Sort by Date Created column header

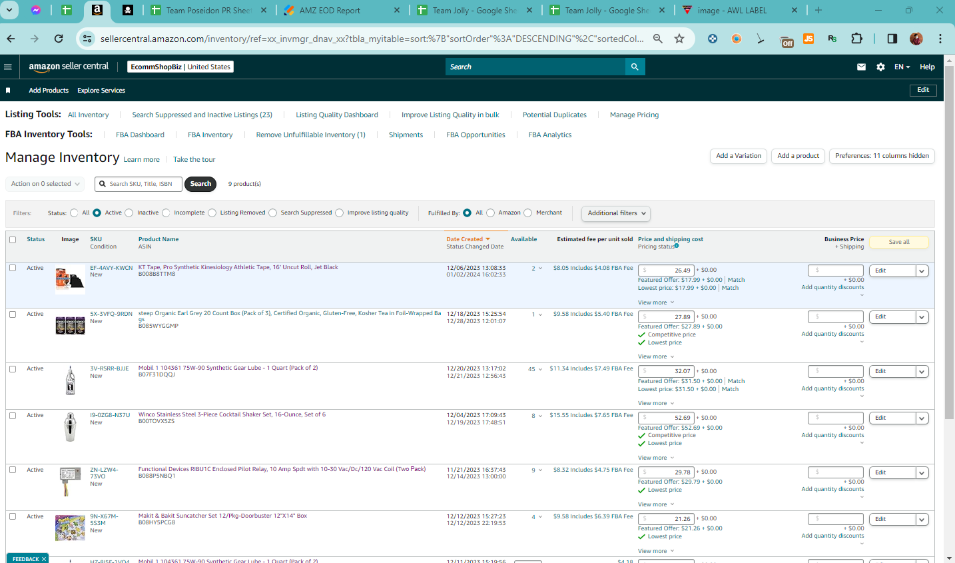(x=468, y=239)
